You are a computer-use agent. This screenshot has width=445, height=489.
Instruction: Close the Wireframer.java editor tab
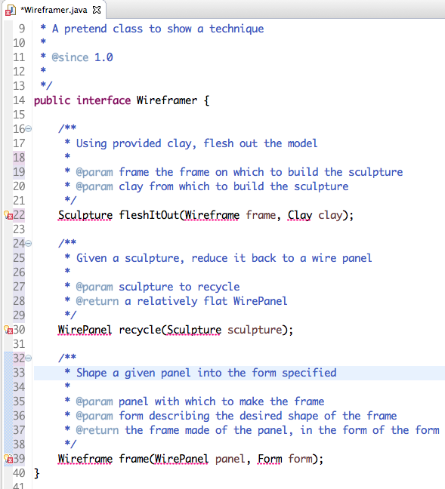pos(97,10)
